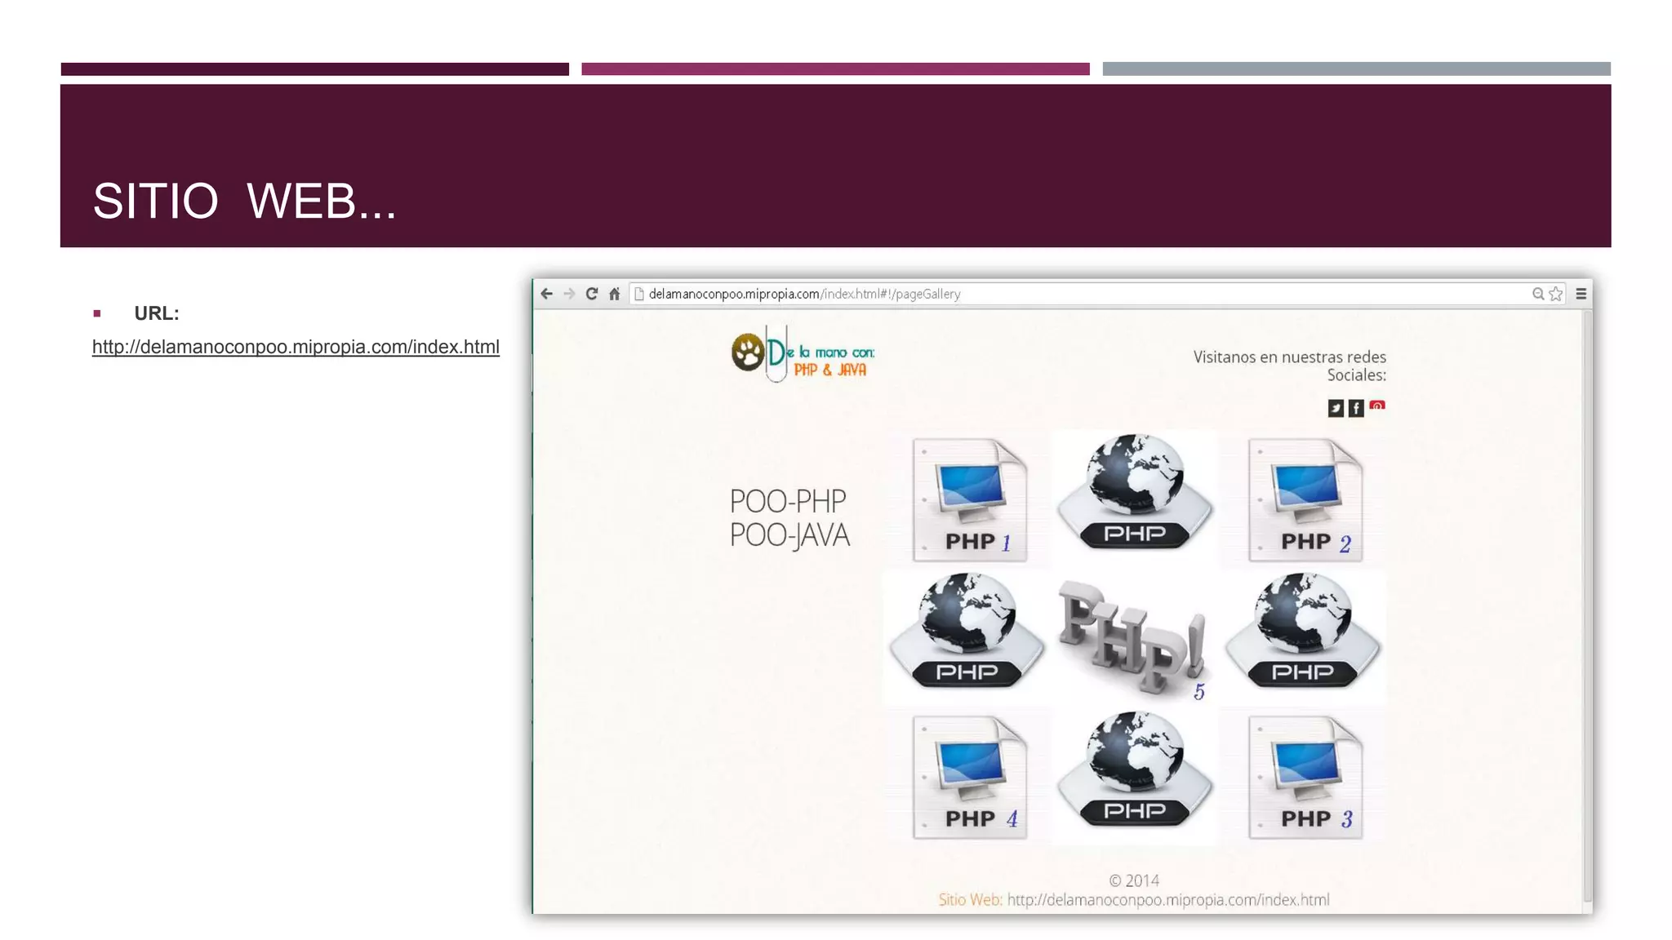Open the PHP 2 gallery thumbnail

[1305, 499]
